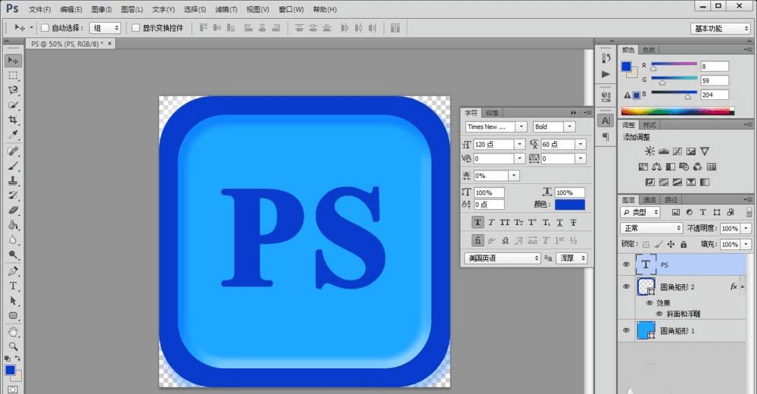757x394 pixels.
Task: Open the 浑厚 anti-aliasing dropdown
Action: [x=571, y=258]
